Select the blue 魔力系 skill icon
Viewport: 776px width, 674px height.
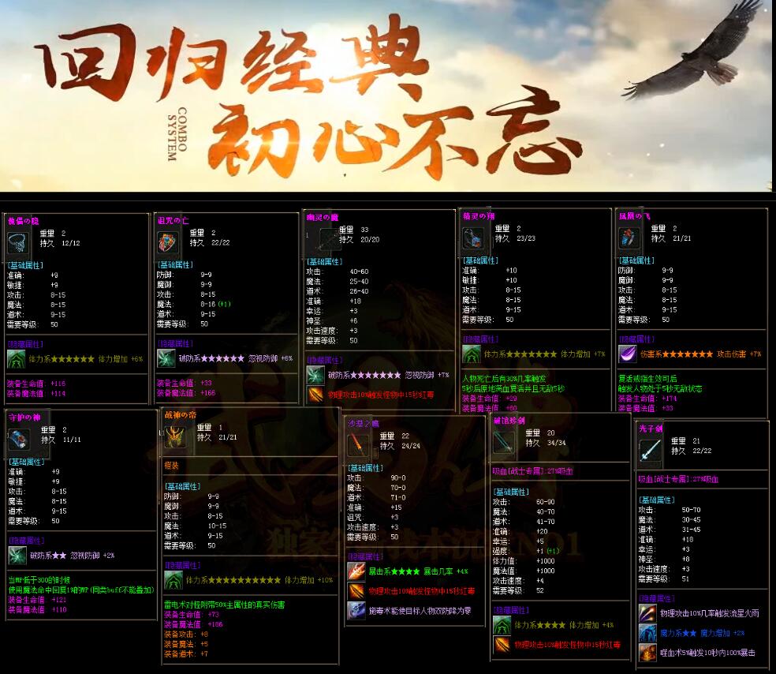[647, 633]
